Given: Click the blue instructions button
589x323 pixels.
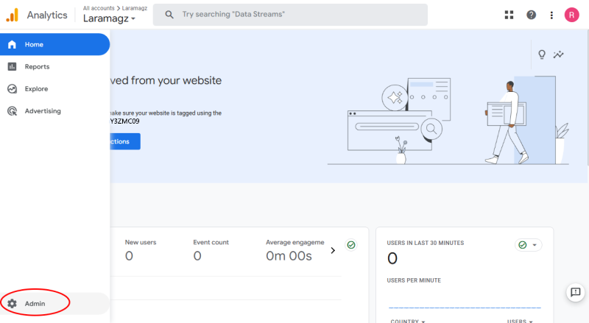Looking at the screenshot, I should click(x=125, y=141).
